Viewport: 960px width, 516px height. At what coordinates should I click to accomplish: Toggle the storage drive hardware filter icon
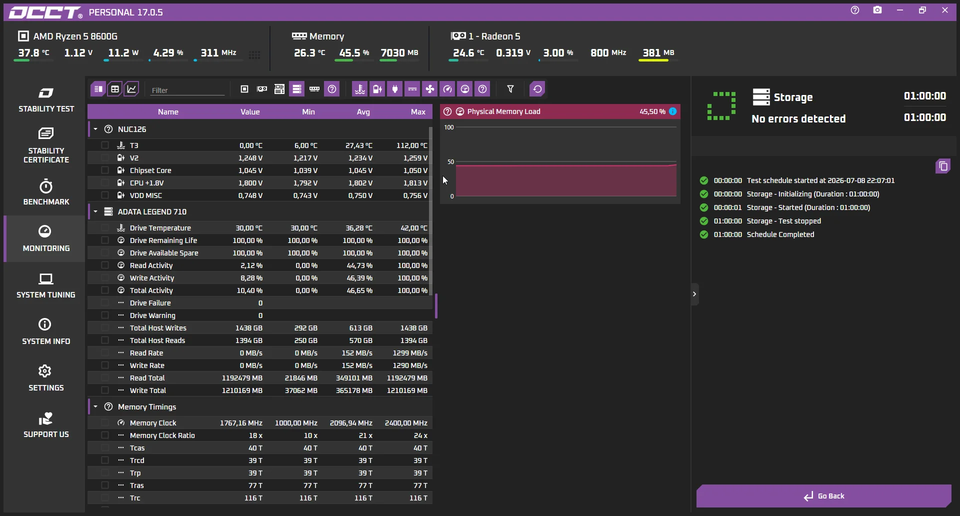pos(297,89)
